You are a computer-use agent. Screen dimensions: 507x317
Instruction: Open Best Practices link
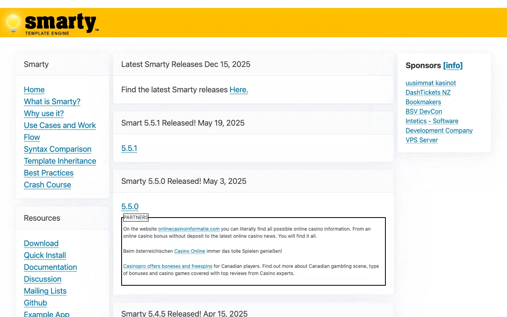pos(48,173)
